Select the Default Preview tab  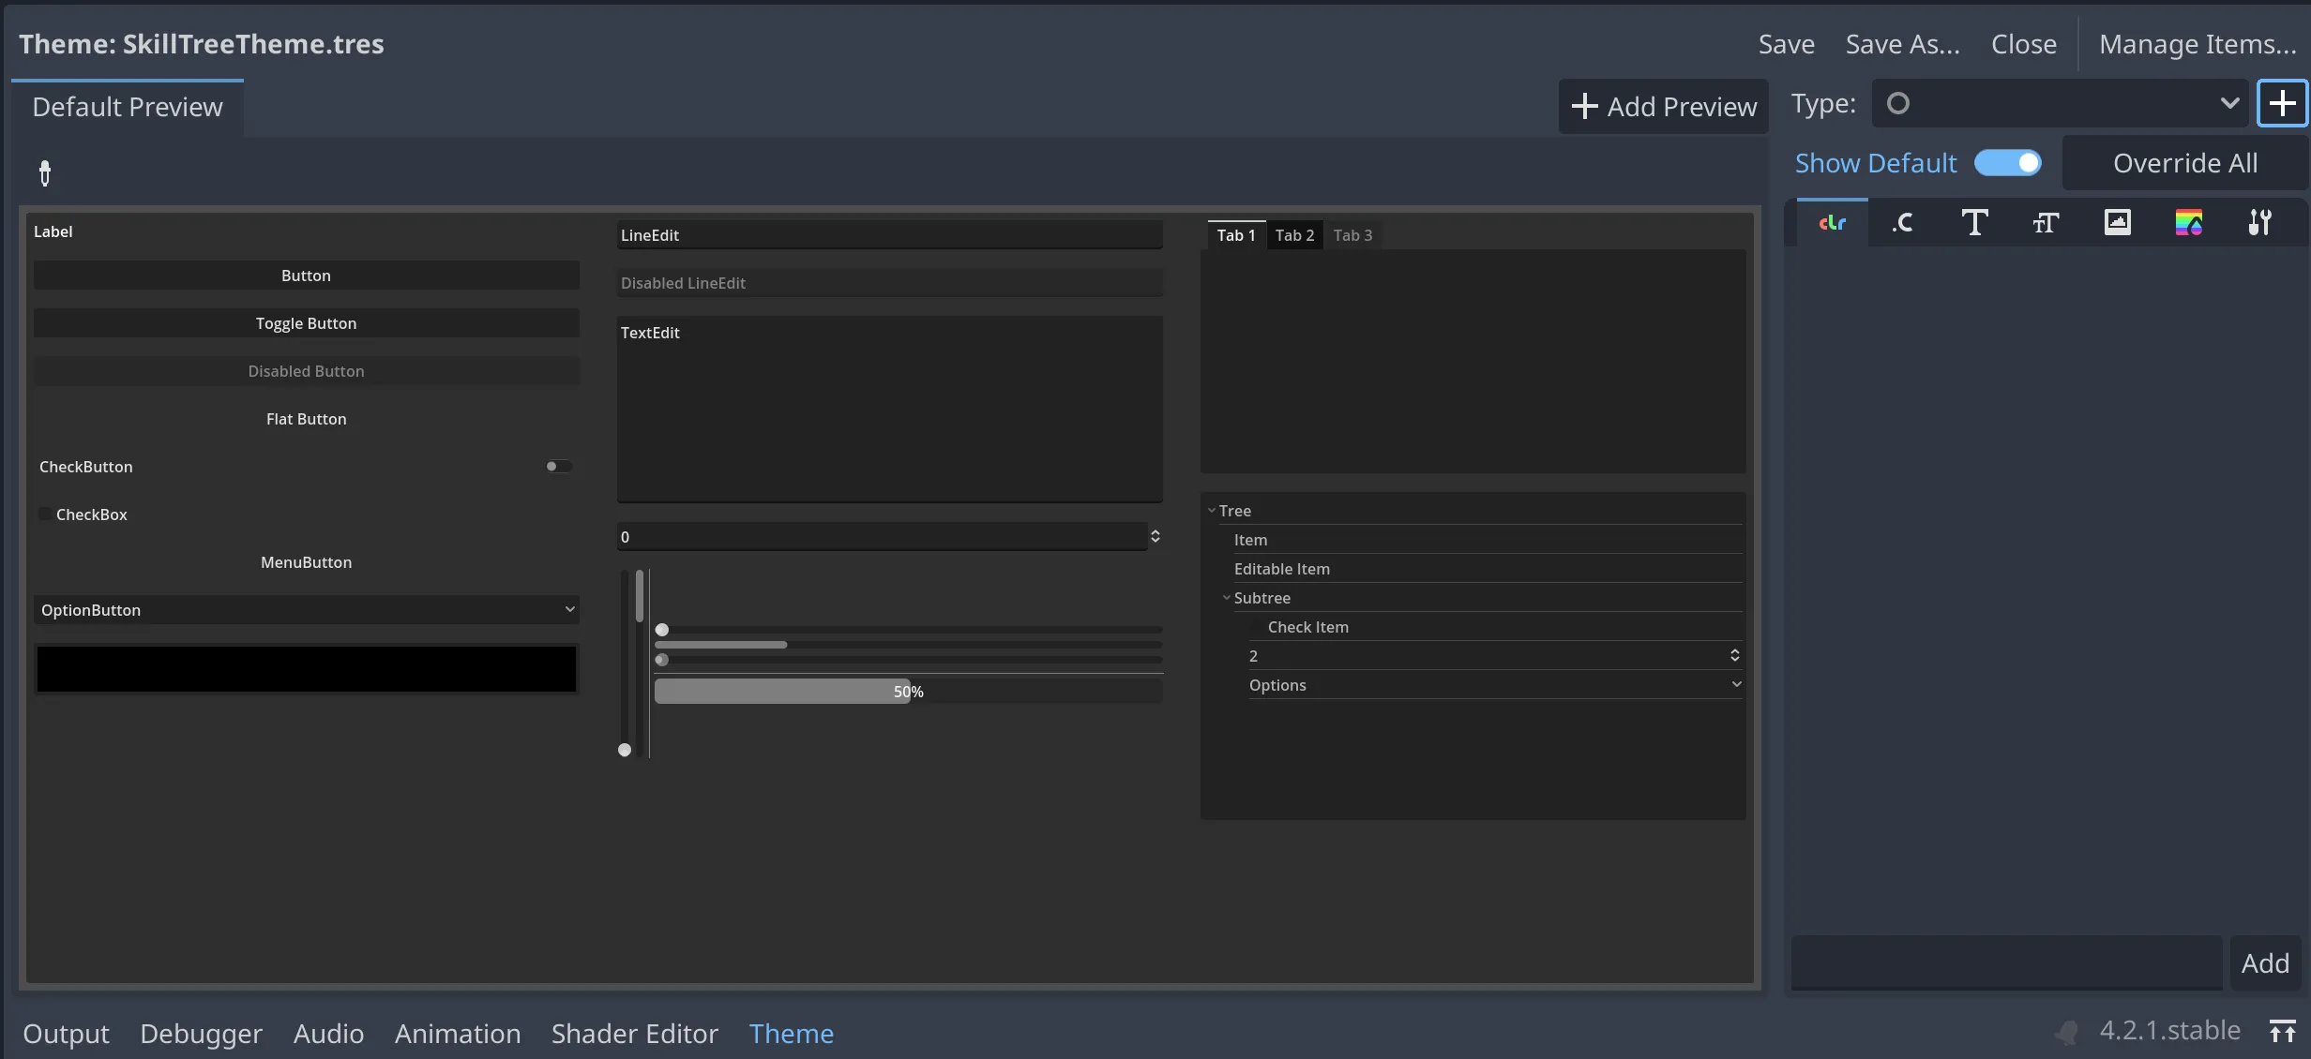click(x=128, y=107)
